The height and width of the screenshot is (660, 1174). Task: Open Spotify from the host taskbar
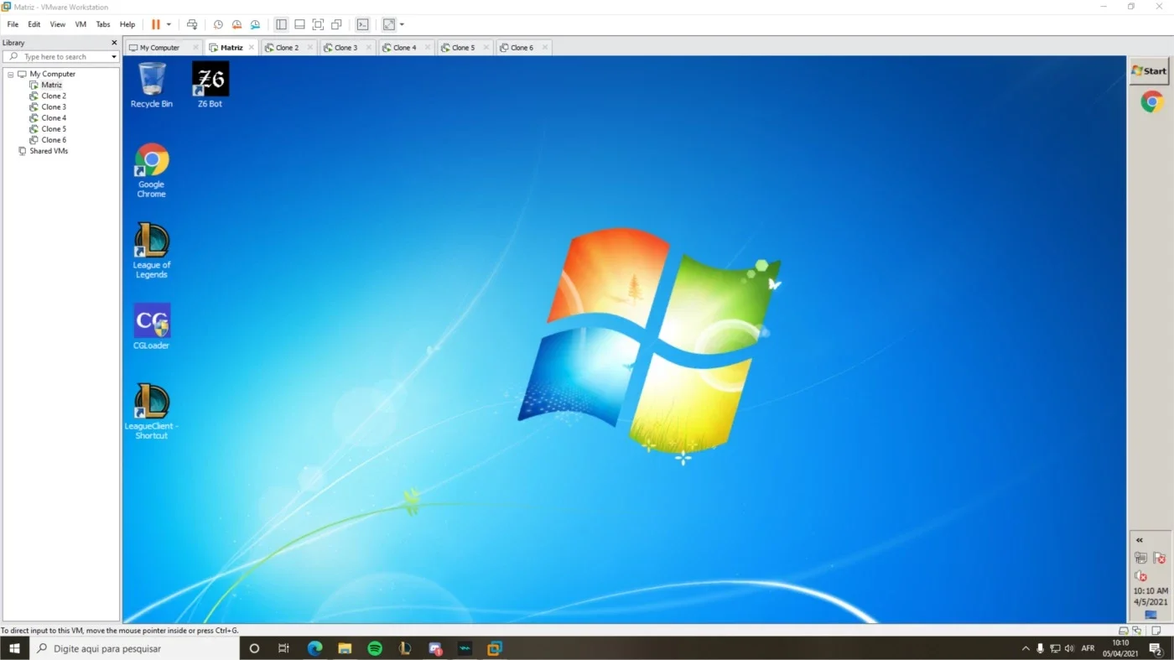click(x=375, y=648)
